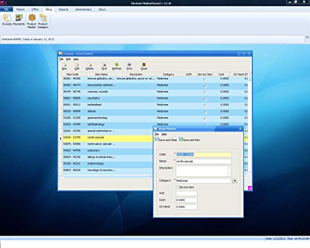Switch to the About tab
This screenshot has width=310, height=248.
tap(102, 9)
